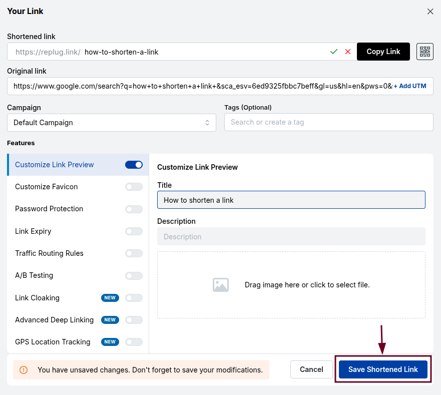Click the Add UTM link
Screen dimensions: 441x395
[410, 86]
